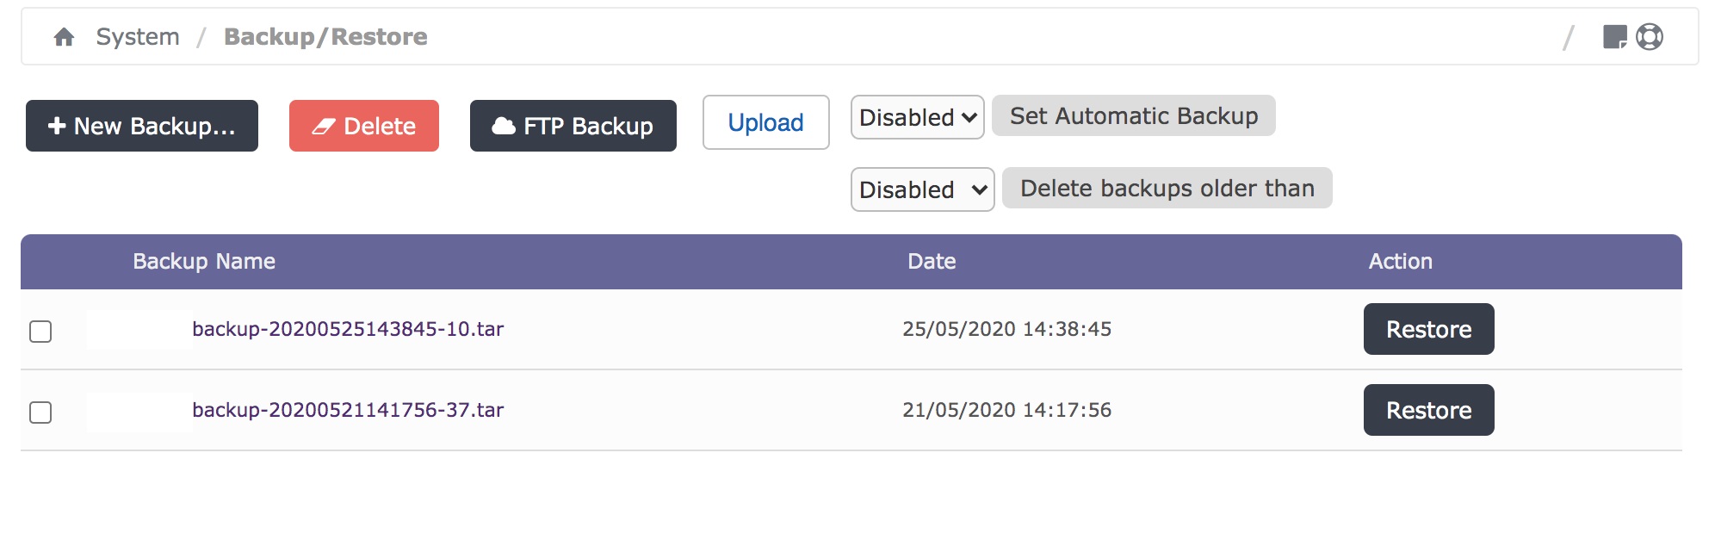The image size is (1715, 546).
Task: Click the Backup Name column header
Action: coord(204,262)
